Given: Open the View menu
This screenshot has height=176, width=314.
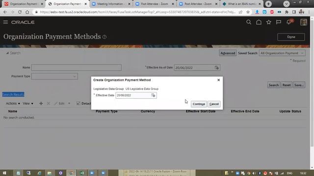Looking at the screenshot, I should tap(28, 103).
